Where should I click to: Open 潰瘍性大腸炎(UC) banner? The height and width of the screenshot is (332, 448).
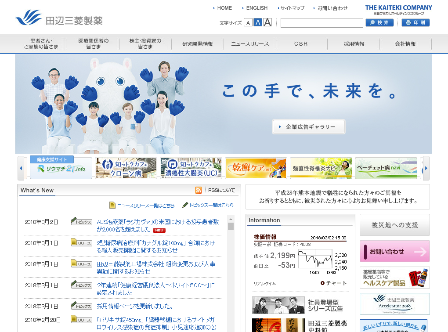pyautogui.click(x=191, y=168)
